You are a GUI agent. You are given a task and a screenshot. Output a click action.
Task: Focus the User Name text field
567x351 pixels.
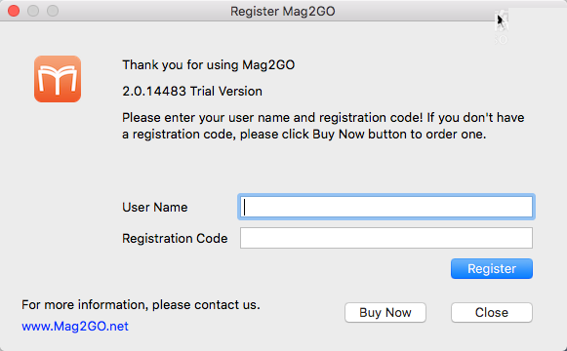[x=386, y=207]
